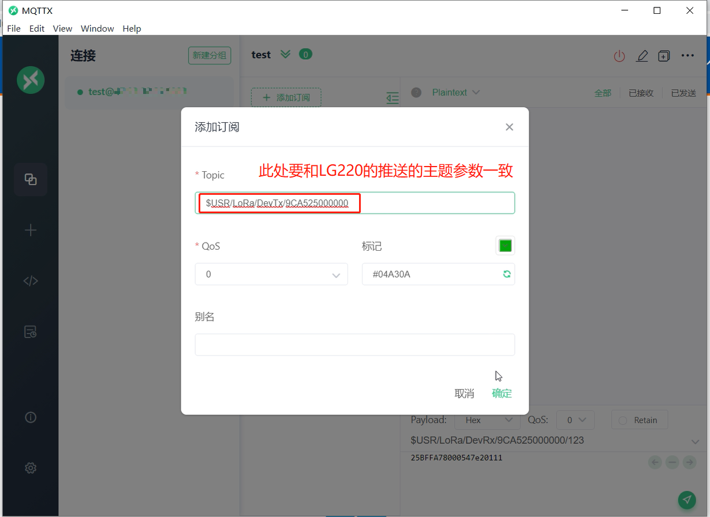Click the green color swatch for 标记

tap(505, 246)
